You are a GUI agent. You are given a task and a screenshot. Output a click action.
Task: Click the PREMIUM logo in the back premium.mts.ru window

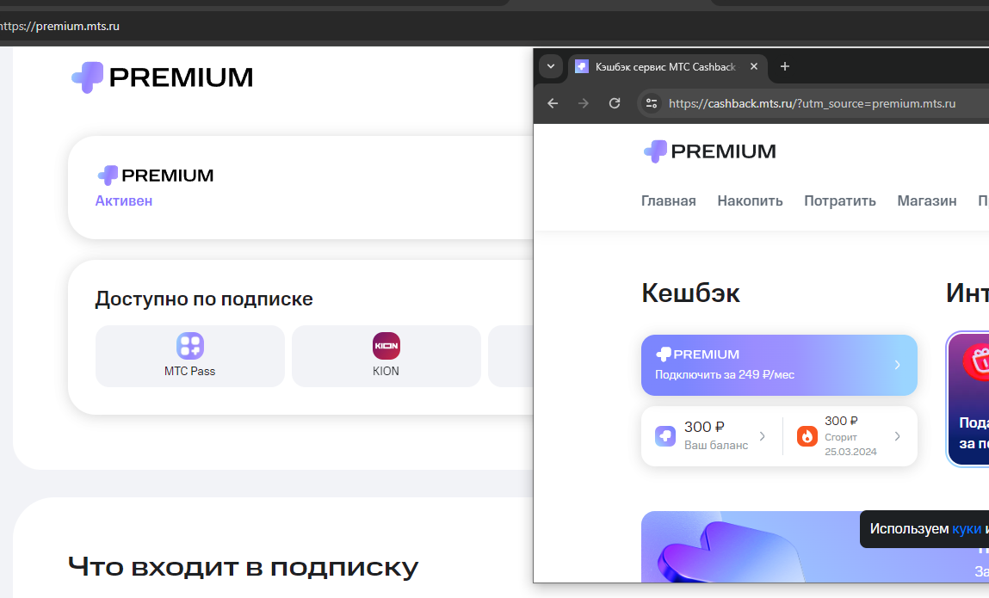pyautogui.click(x=162, y=77)
